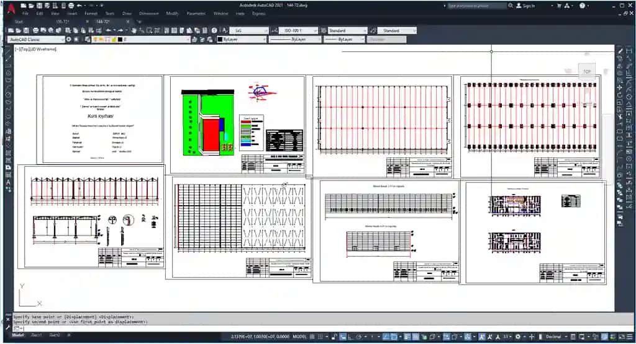Click the command line wrench customize icon
Viewport: 636px width, 344px height.
pos(7,327)
